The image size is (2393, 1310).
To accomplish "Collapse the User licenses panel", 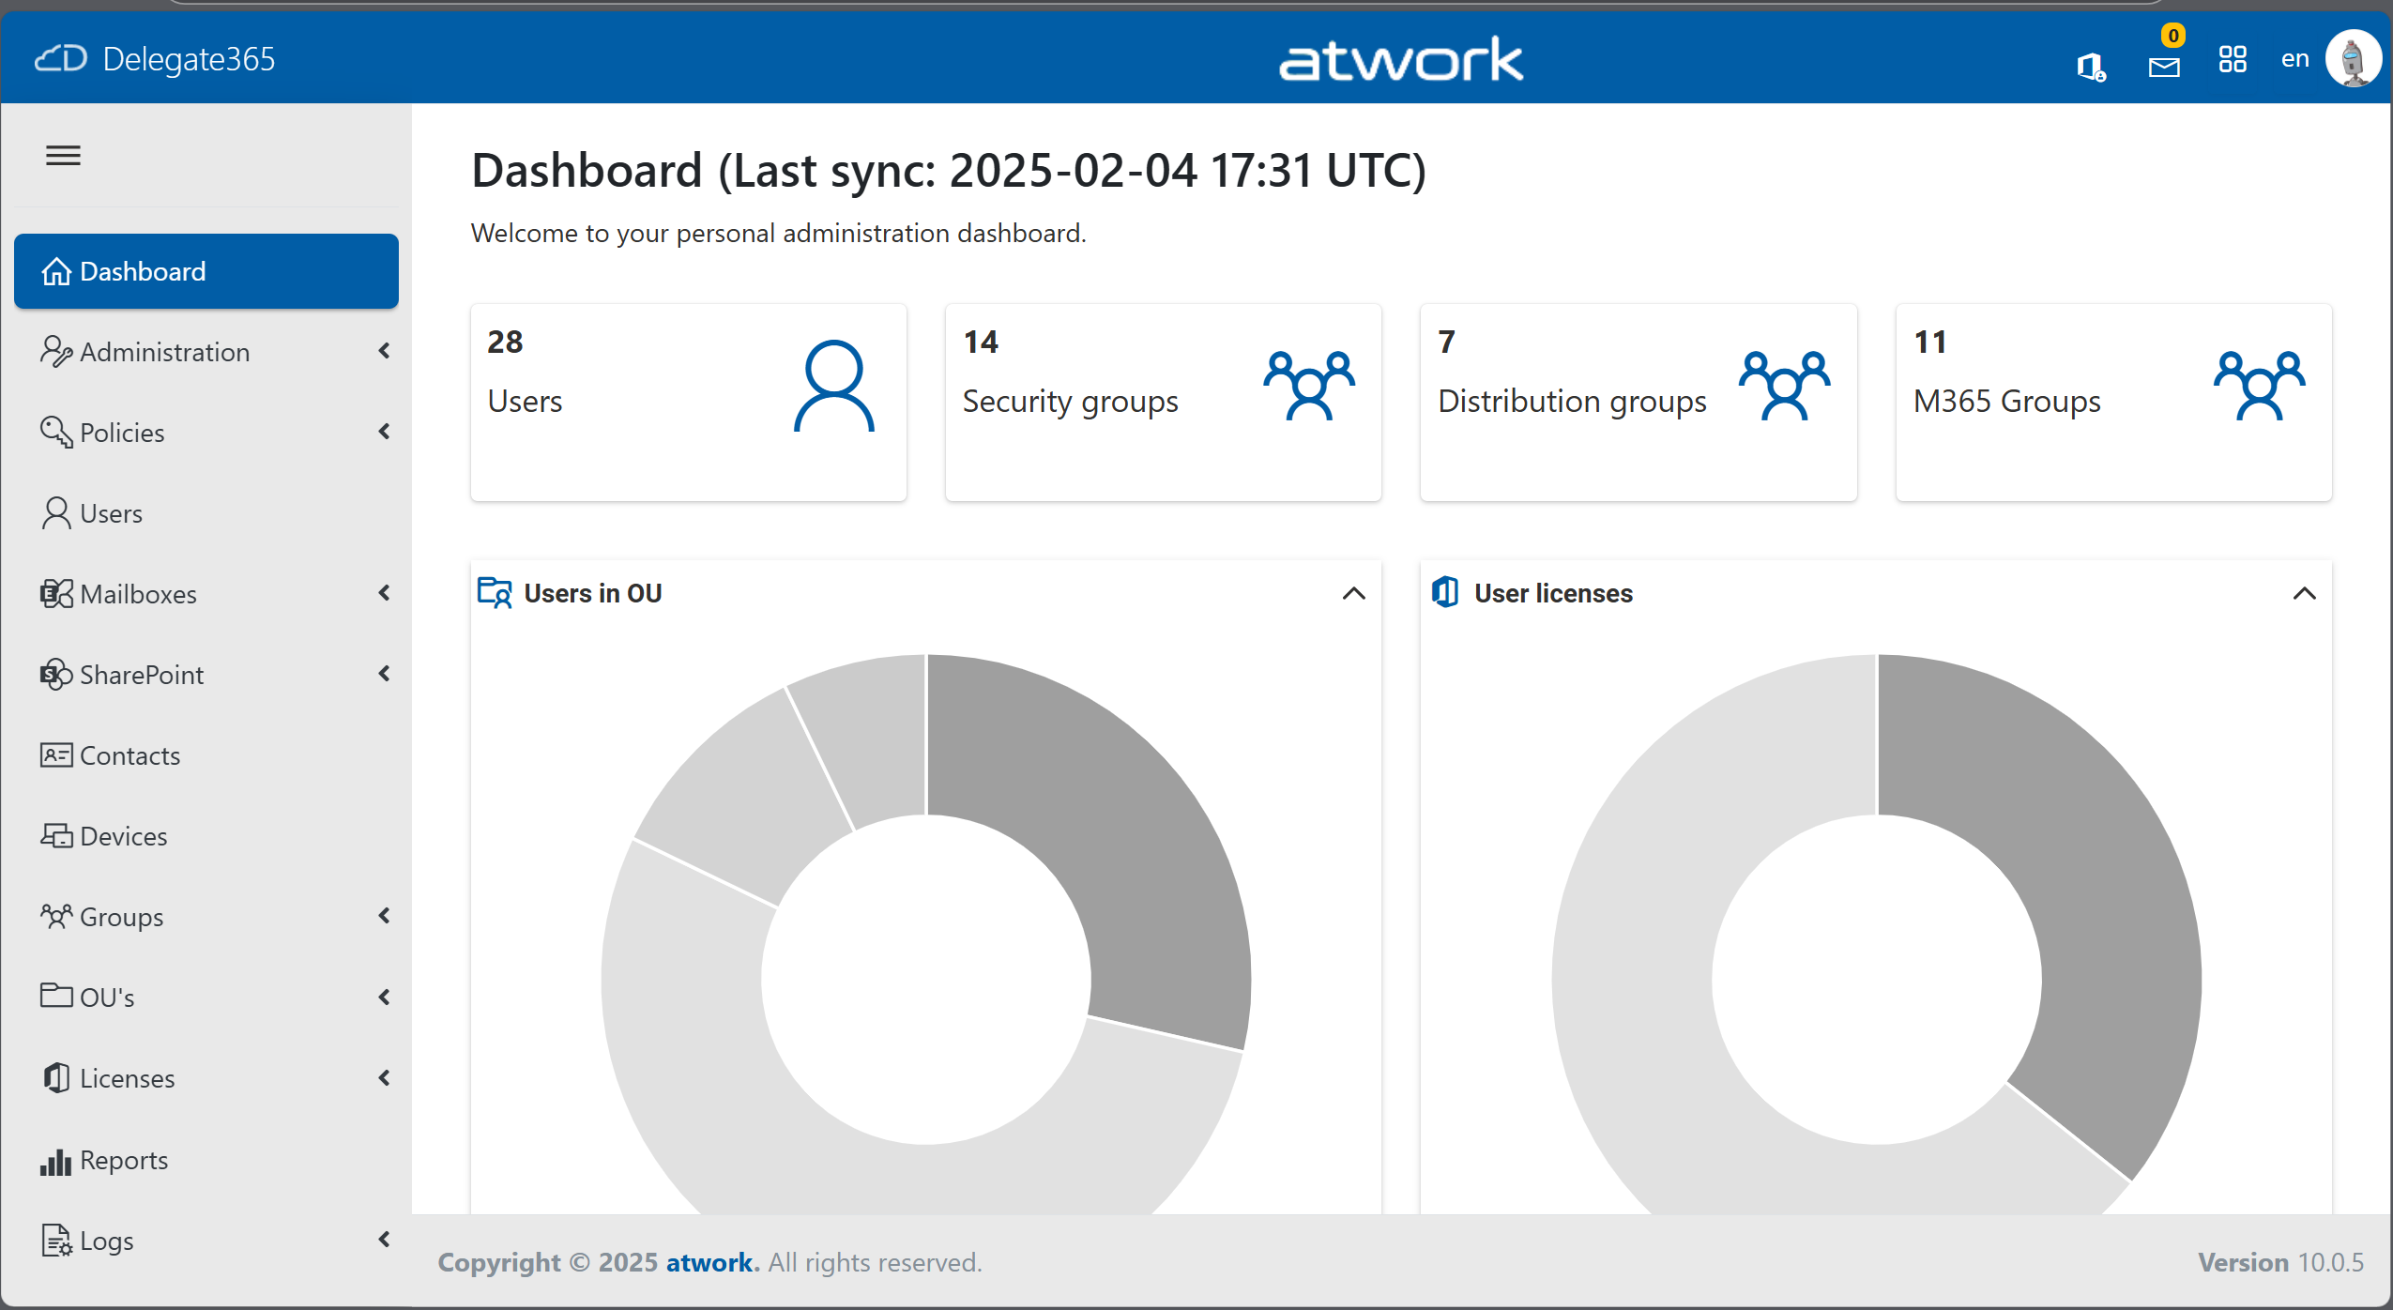I will click(2304, 593).
